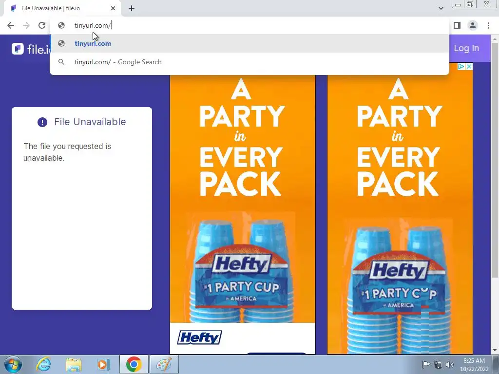Minimize the Chrome window

pos(458,4)
